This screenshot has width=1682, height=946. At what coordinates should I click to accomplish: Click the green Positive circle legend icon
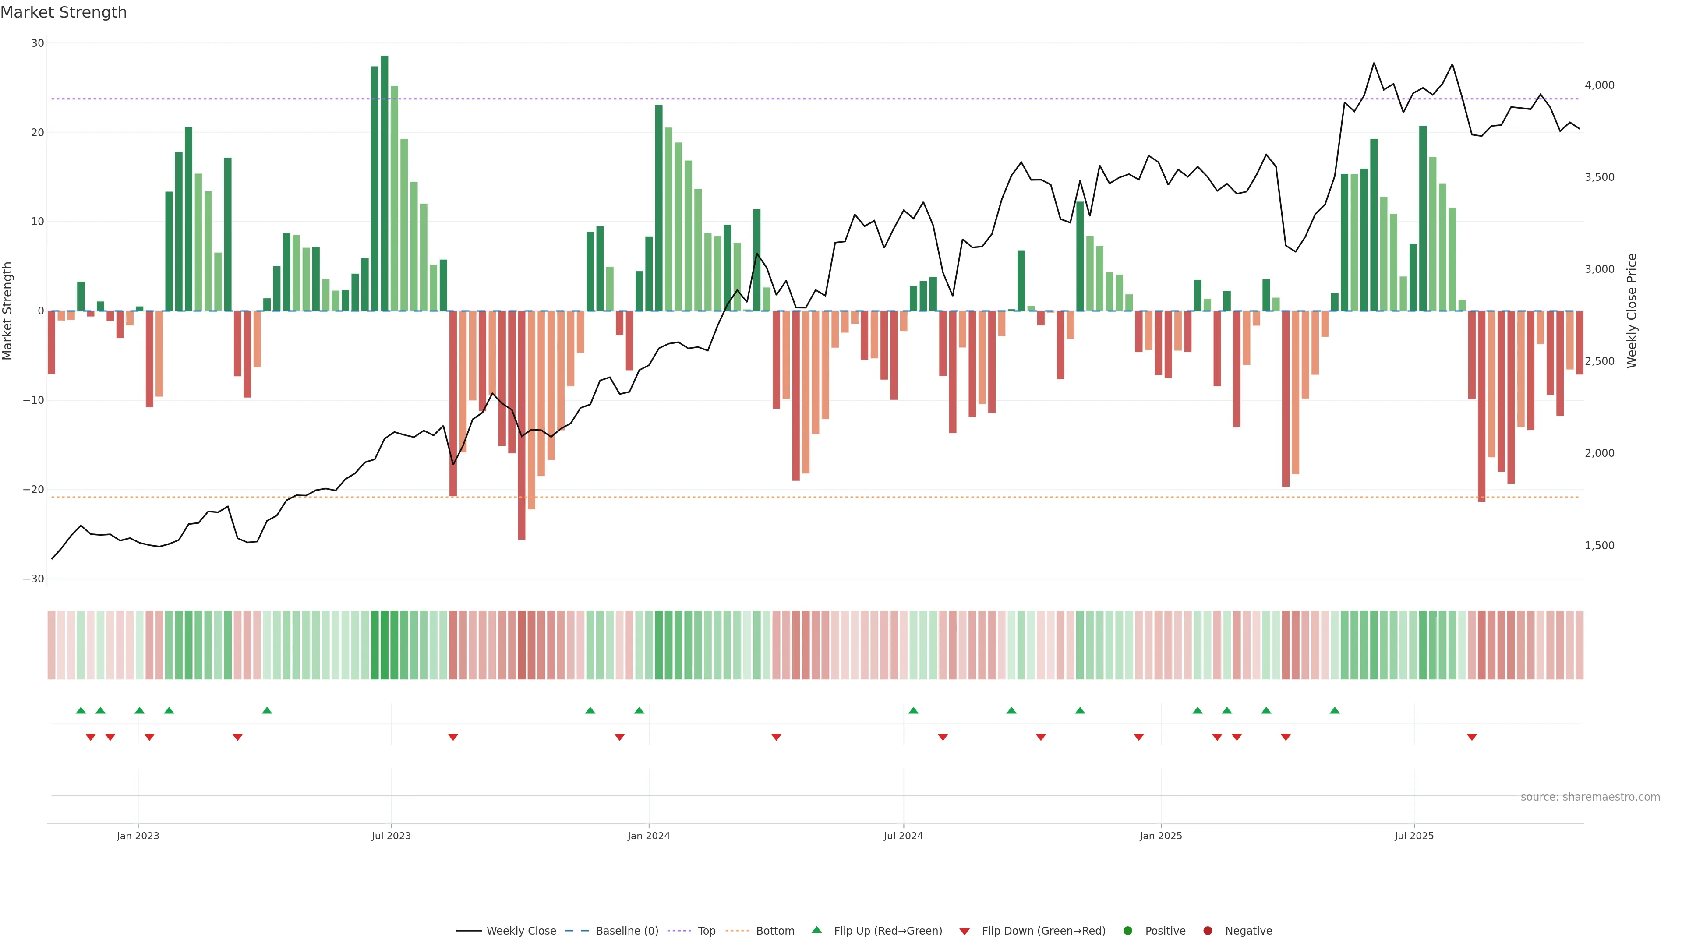click(x=1127, y=931)
